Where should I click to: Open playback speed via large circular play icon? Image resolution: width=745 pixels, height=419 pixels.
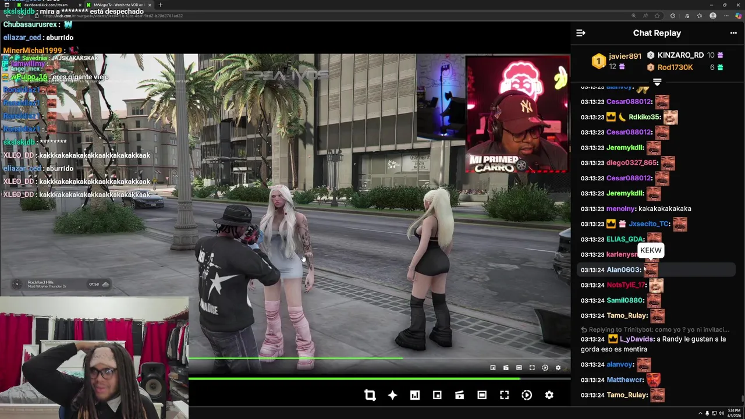pyautogui.click(x=527, y=395)
